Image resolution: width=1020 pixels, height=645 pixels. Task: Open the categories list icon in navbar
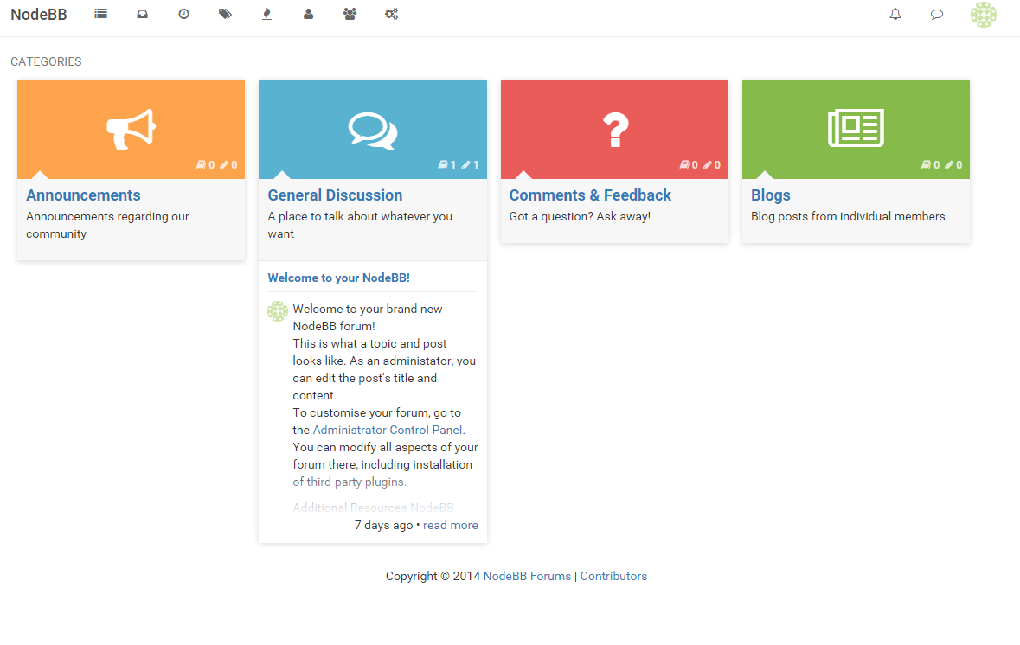[100, 14]
